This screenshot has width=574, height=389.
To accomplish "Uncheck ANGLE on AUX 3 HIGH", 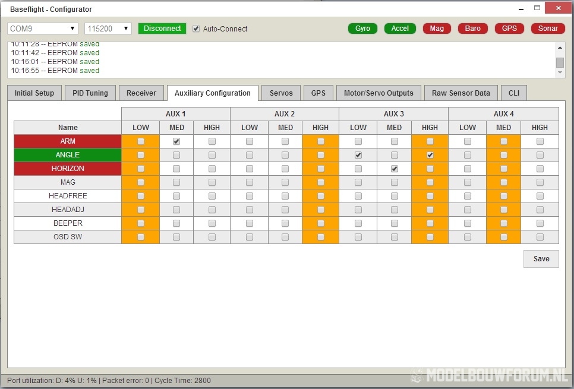I will 430,155.
